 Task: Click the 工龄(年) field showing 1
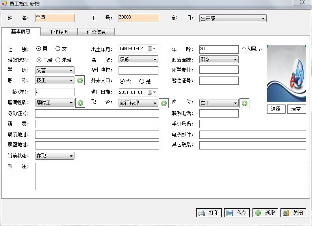pyautogui.click(x=55, y=92)
